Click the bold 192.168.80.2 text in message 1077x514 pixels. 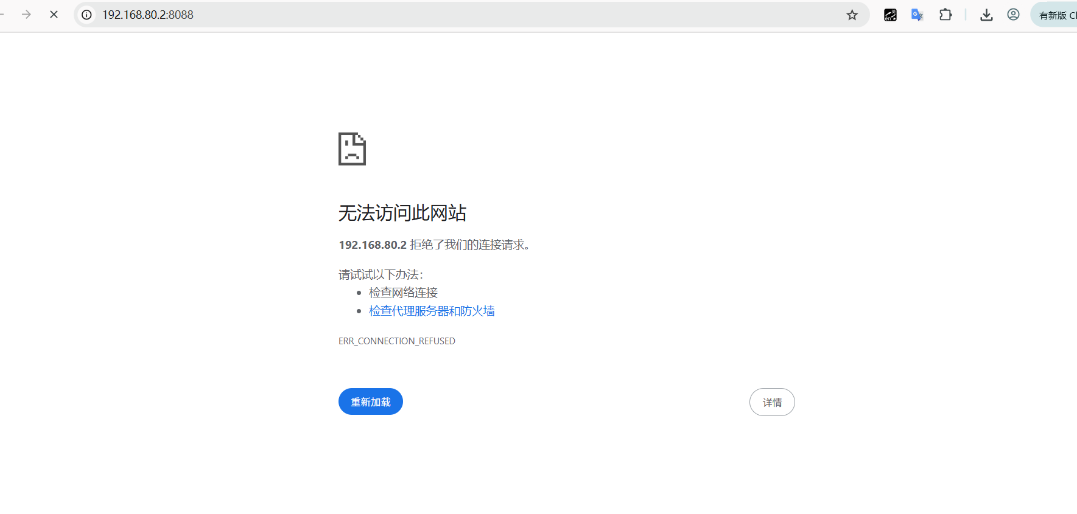click(372, 245)
